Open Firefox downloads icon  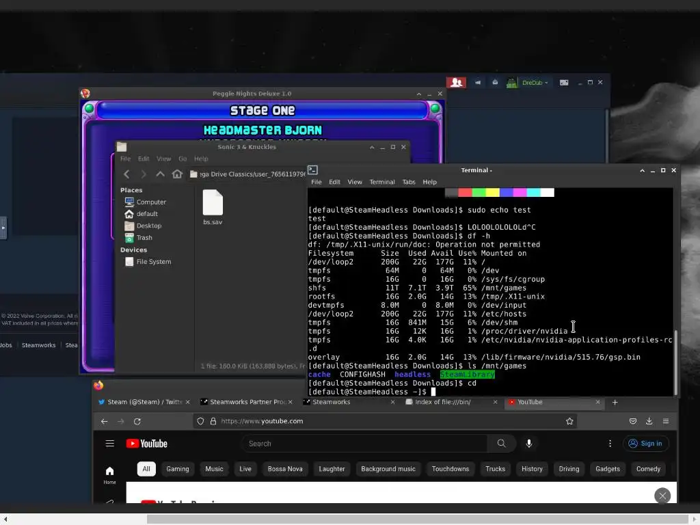tap(649, 421)
